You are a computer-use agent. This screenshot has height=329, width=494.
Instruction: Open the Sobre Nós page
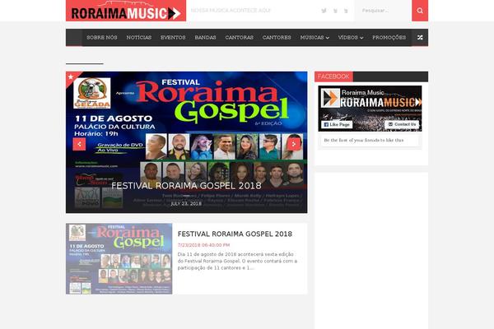tap(102, 38)
